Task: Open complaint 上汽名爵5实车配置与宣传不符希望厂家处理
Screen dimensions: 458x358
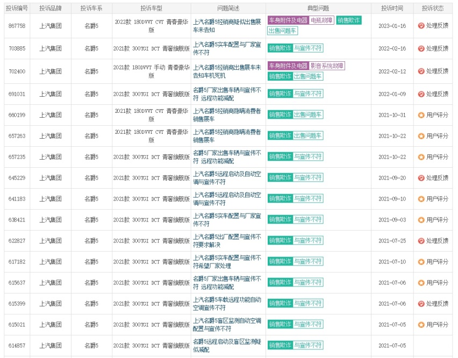Action: pos(227,262)
